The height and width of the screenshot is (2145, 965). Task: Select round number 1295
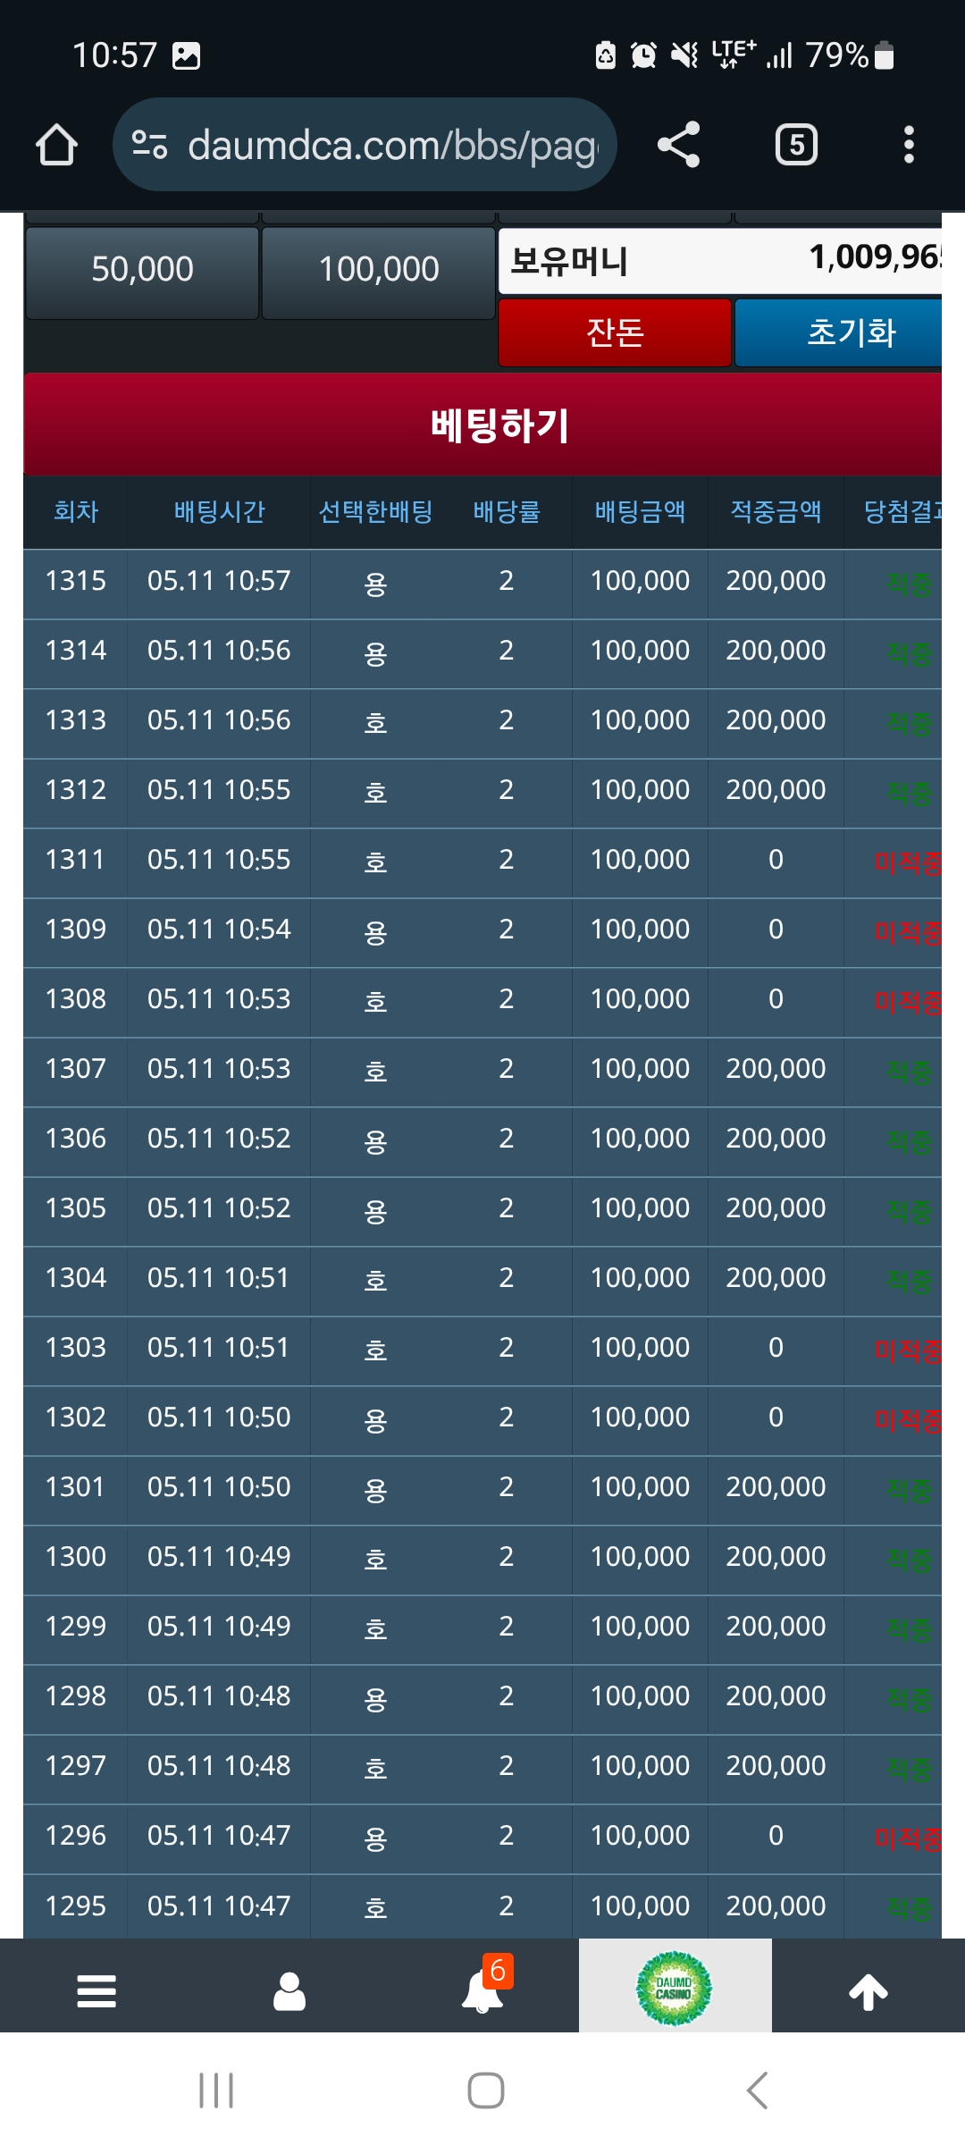point(76,1906)
